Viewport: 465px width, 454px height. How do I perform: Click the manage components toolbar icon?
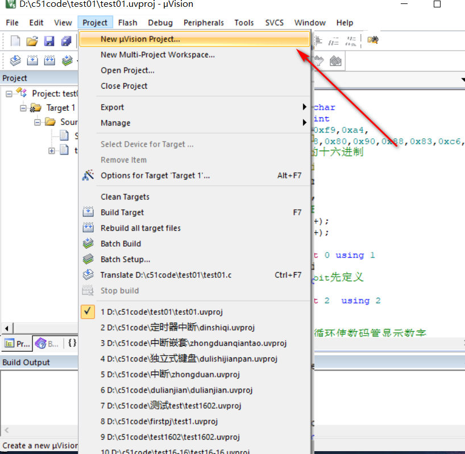pyautogui.click(x=335, y=61)
